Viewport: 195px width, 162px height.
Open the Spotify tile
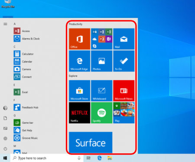(102, 113)
